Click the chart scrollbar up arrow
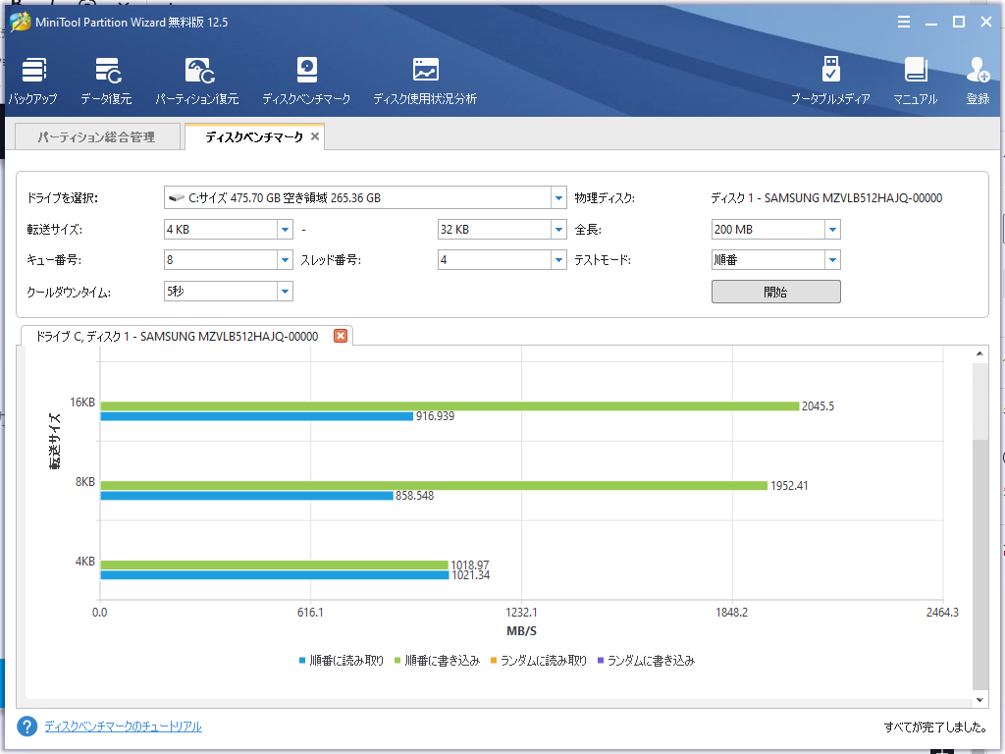This screenshot has height=754, width=1005. click(979, 353)
